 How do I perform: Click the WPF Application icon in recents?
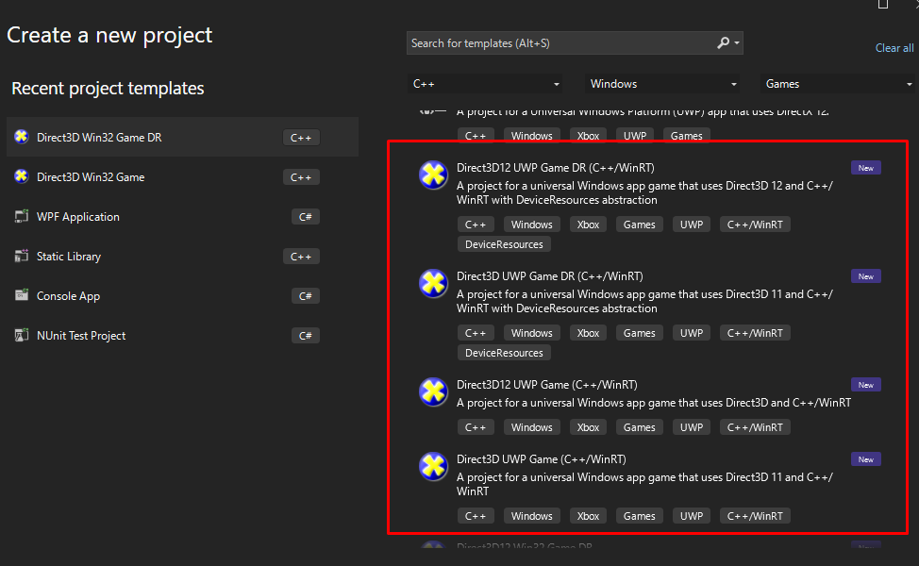tap(22, 216)
